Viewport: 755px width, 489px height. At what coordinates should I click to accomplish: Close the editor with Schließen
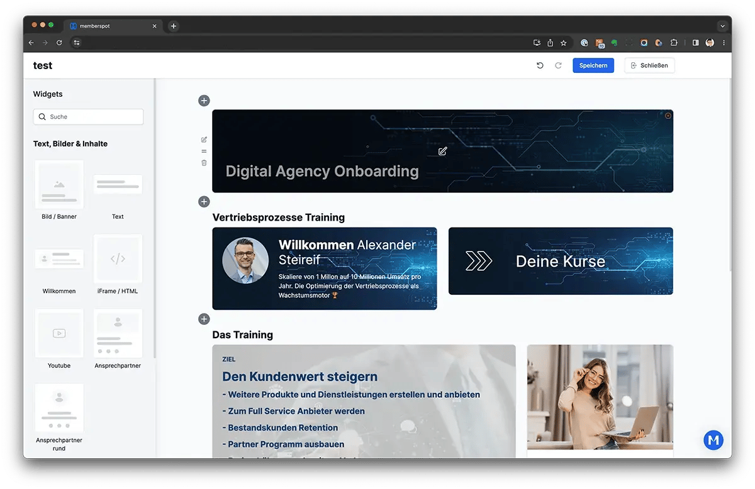pyautogui.click(x=649, y=65)
